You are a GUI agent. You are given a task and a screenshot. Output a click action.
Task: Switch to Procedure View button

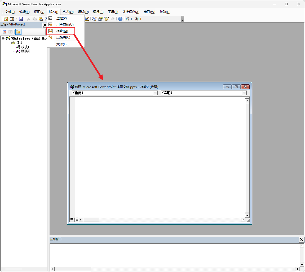pos(72,219)
